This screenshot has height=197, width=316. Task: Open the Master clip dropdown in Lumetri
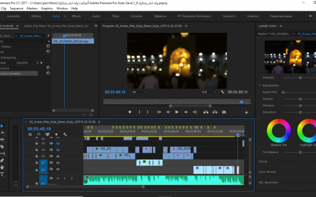click(294, 34)
